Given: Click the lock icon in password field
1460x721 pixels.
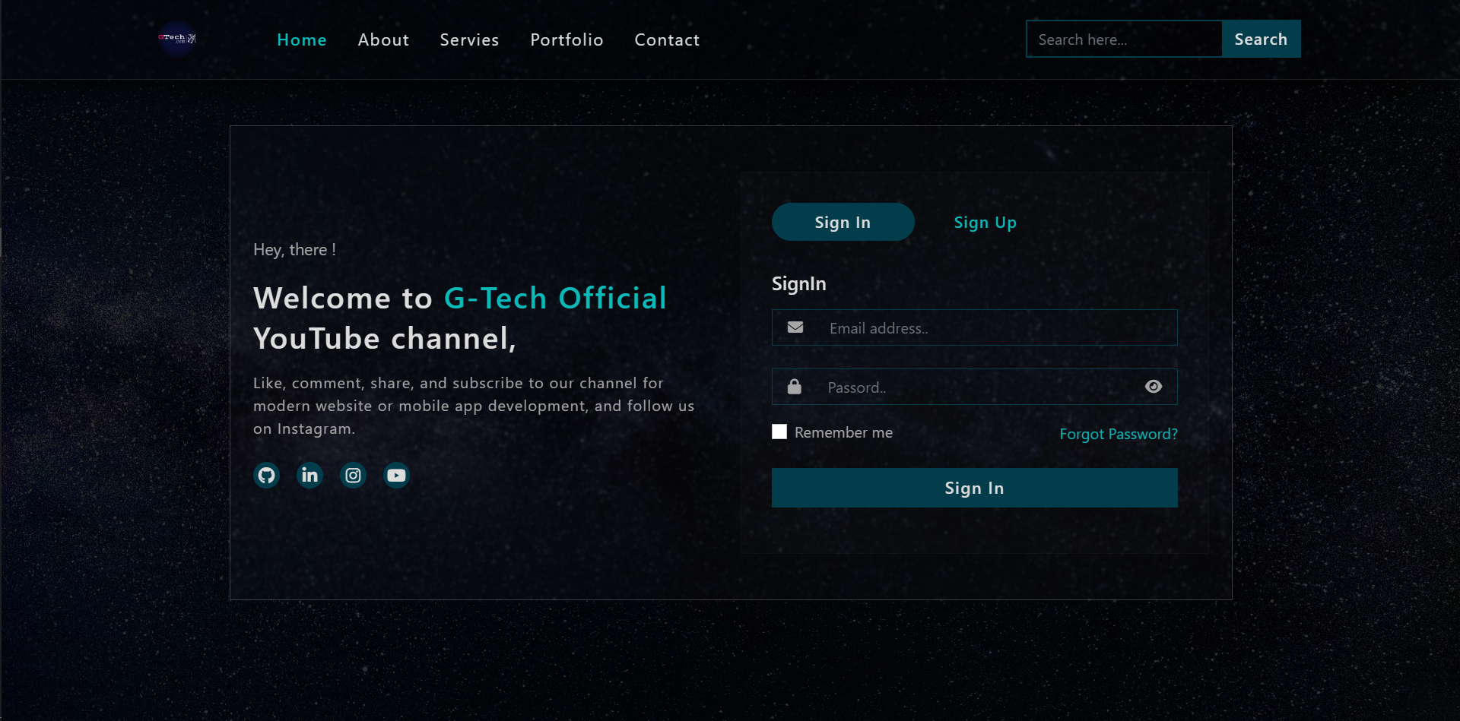Looking at the screenshot, I should point(795,387).
